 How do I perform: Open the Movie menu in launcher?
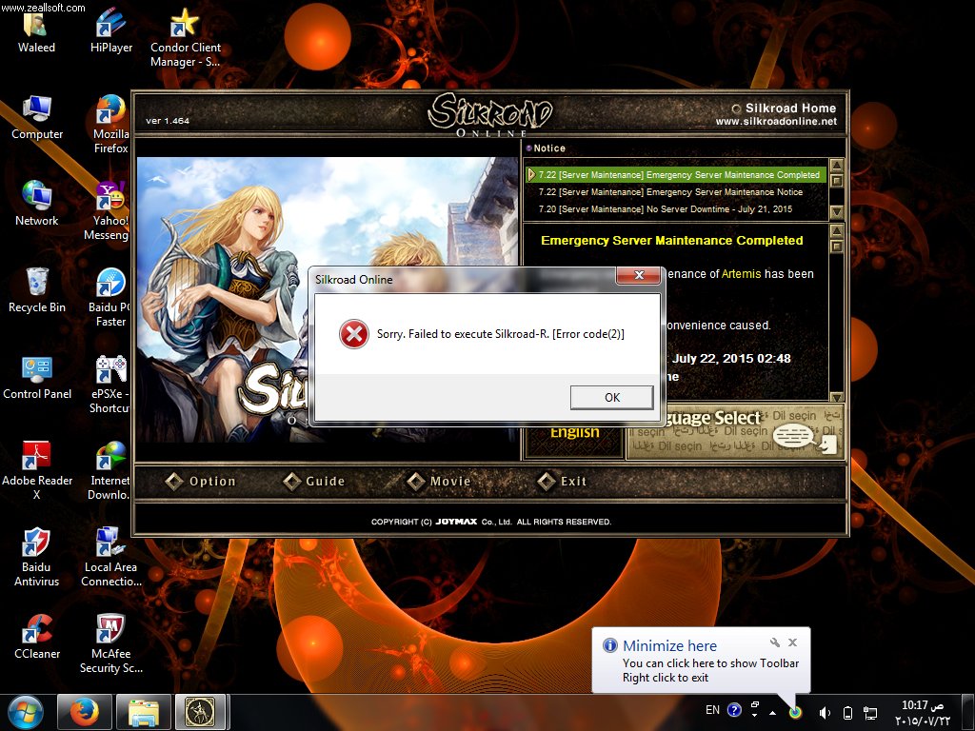tap(439, 481)
